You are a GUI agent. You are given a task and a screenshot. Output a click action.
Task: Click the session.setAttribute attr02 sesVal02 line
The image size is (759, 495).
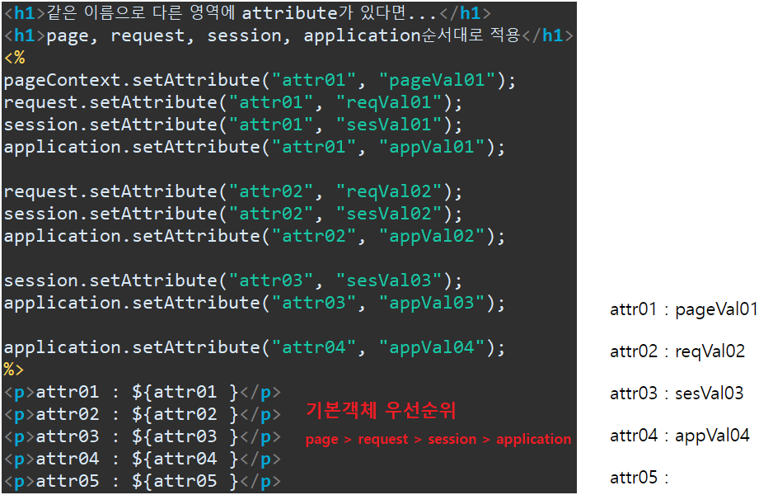tap(233, 214)
